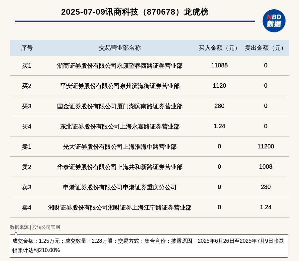Select 国金证券股份有限公司厦门湖滨南路证券营业部 name
This screenshot has height=261, width=299.
pyautogui.click(x=120, y=106)
